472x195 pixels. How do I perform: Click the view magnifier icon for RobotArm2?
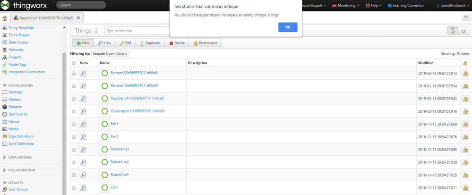pyautogui.click(x=83, y=162)
